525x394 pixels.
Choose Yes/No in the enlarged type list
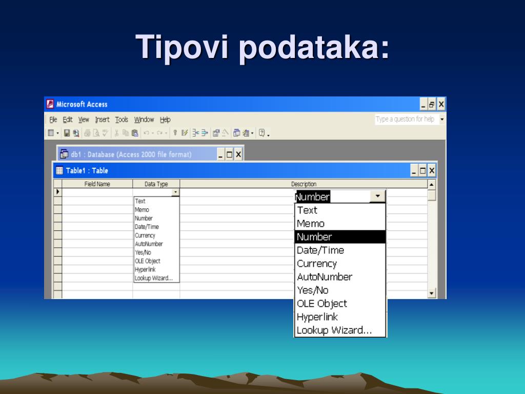point(340,290)
